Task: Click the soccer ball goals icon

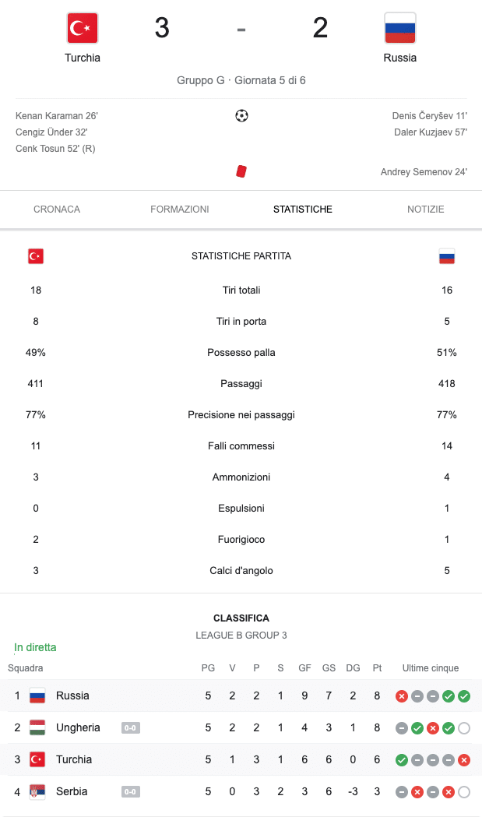Action: tap(241, 116)
